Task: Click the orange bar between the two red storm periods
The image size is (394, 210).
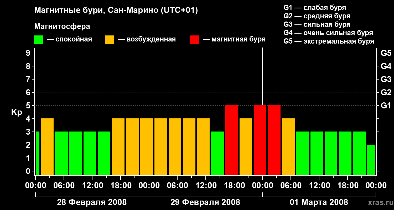Action: tap(246, 147)
